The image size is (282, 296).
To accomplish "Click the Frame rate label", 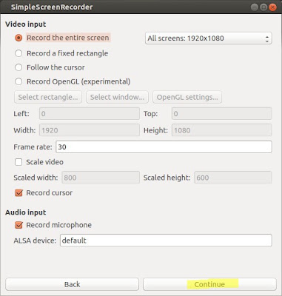I will [x=33, y=147].
